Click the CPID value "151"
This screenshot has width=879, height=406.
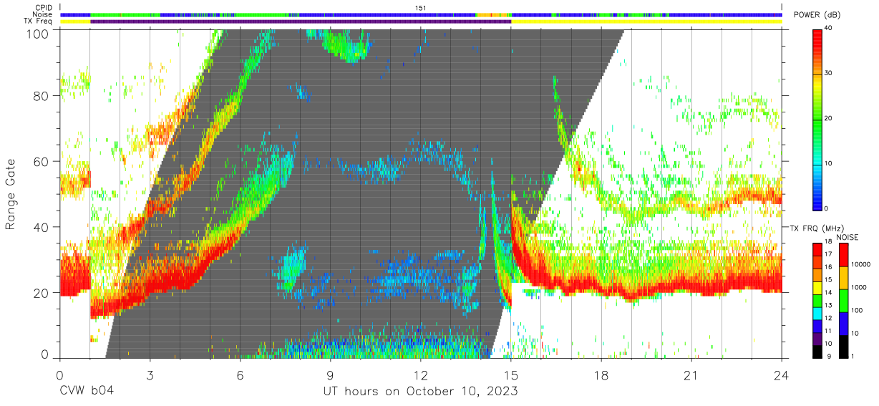click(x=421, y=8)
